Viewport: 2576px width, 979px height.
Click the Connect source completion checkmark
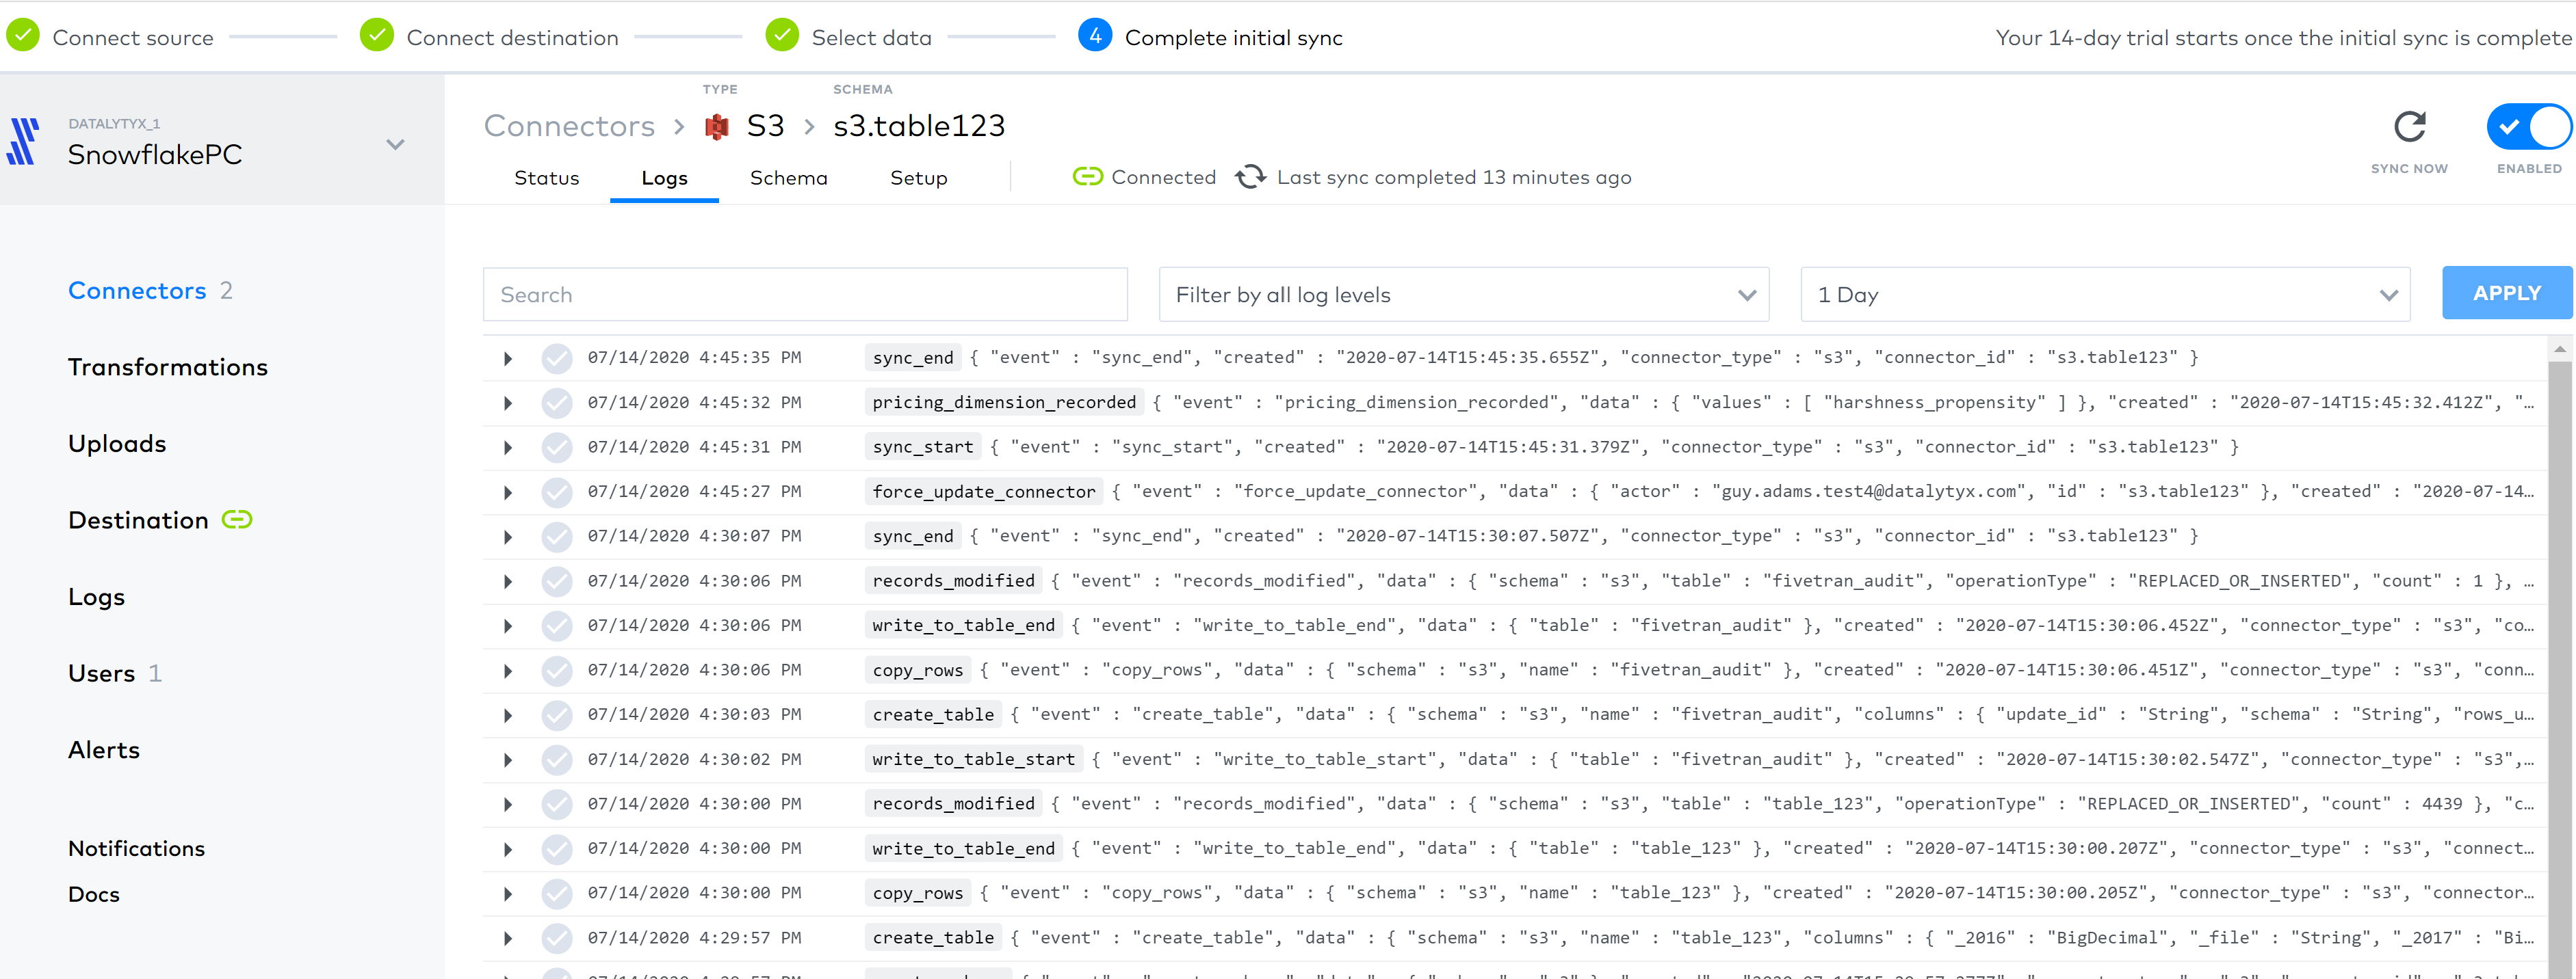(22, 35)
